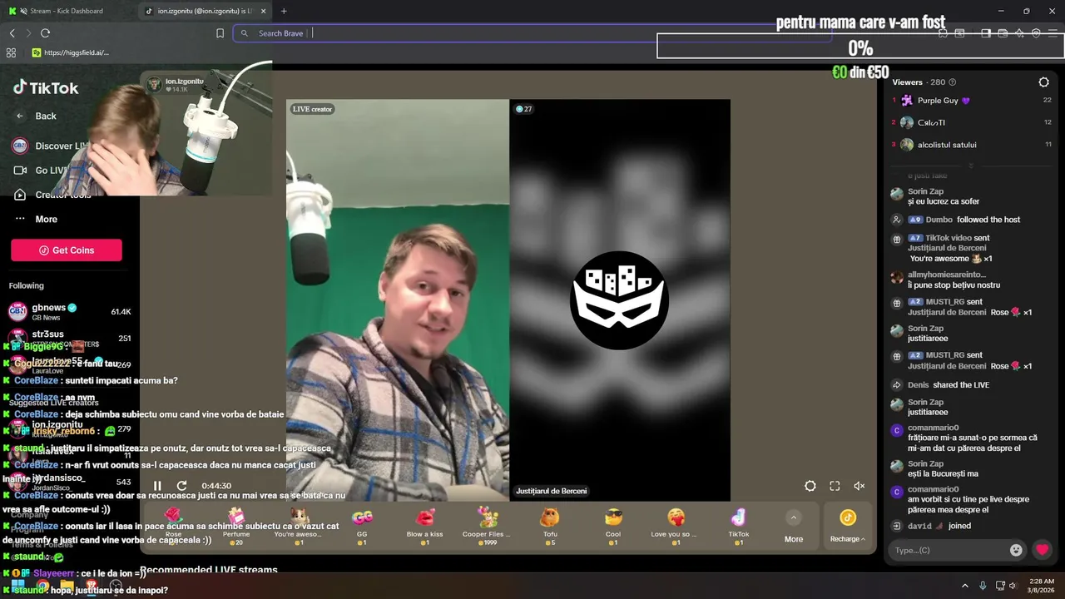Open the emoji picker in chat

pyautogui.click(x=1016, y=550)
